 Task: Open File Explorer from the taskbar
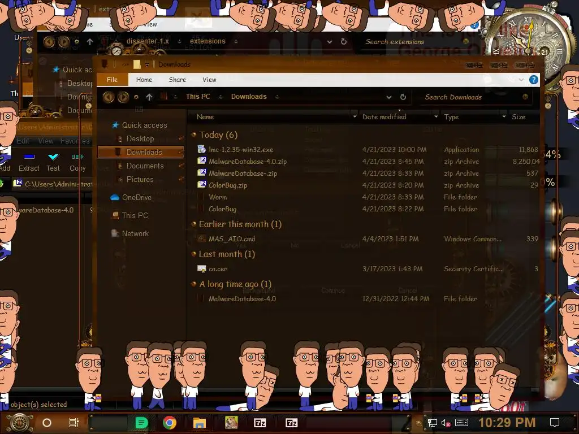(x=200, y=423)
